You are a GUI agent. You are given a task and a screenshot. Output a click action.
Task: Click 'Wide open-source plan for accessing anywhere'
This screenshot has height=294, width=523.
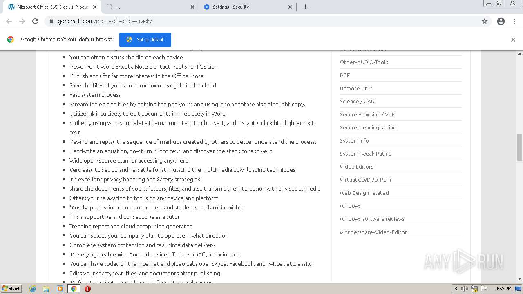pyautogui.click(x=129, y=160)
